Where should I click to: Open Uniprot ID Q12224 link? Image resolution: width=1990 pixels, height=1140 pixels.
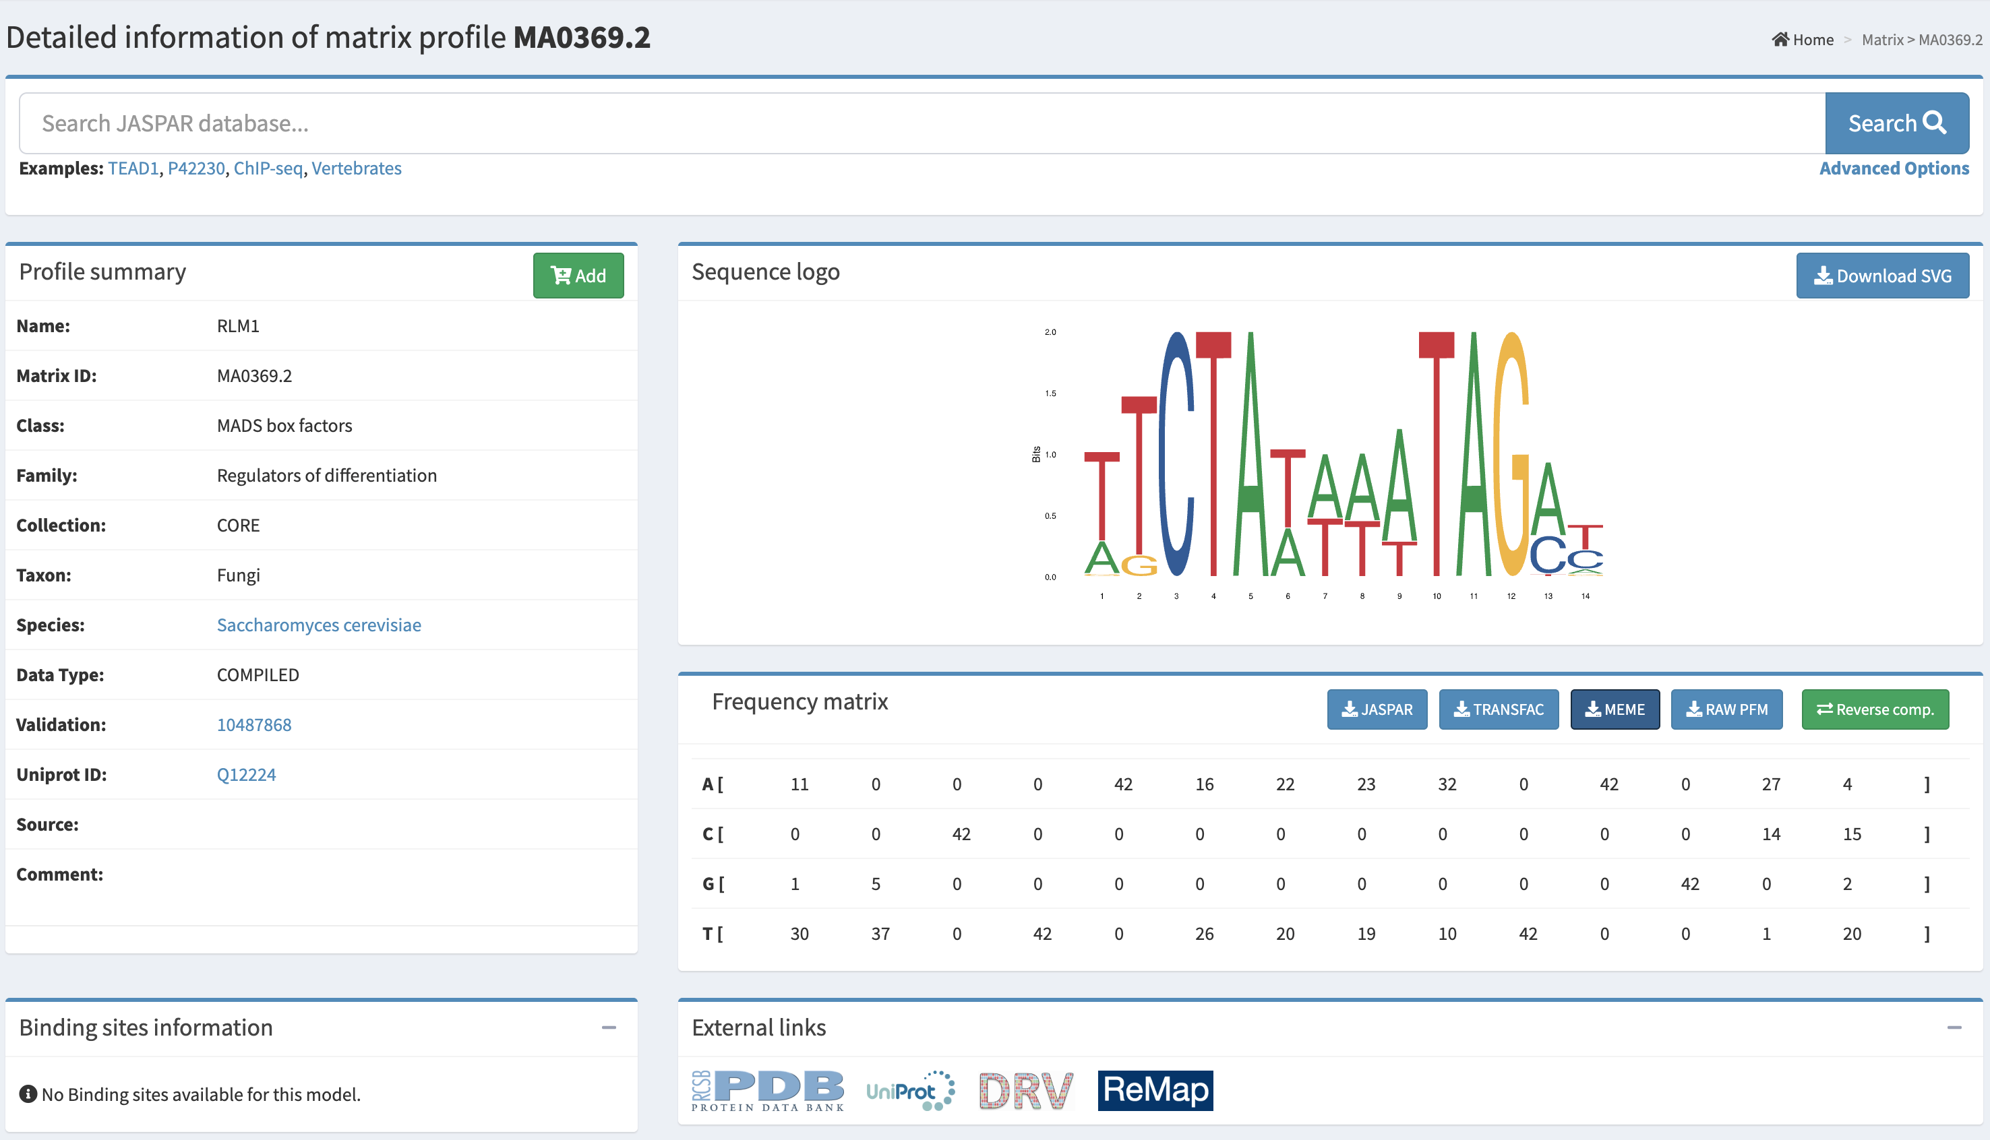(x=246, y=774)
